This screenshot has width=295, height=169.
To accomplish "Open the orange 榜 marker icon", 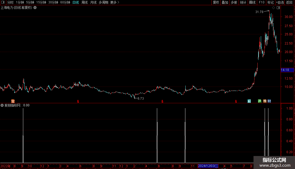I will [265, 101].
